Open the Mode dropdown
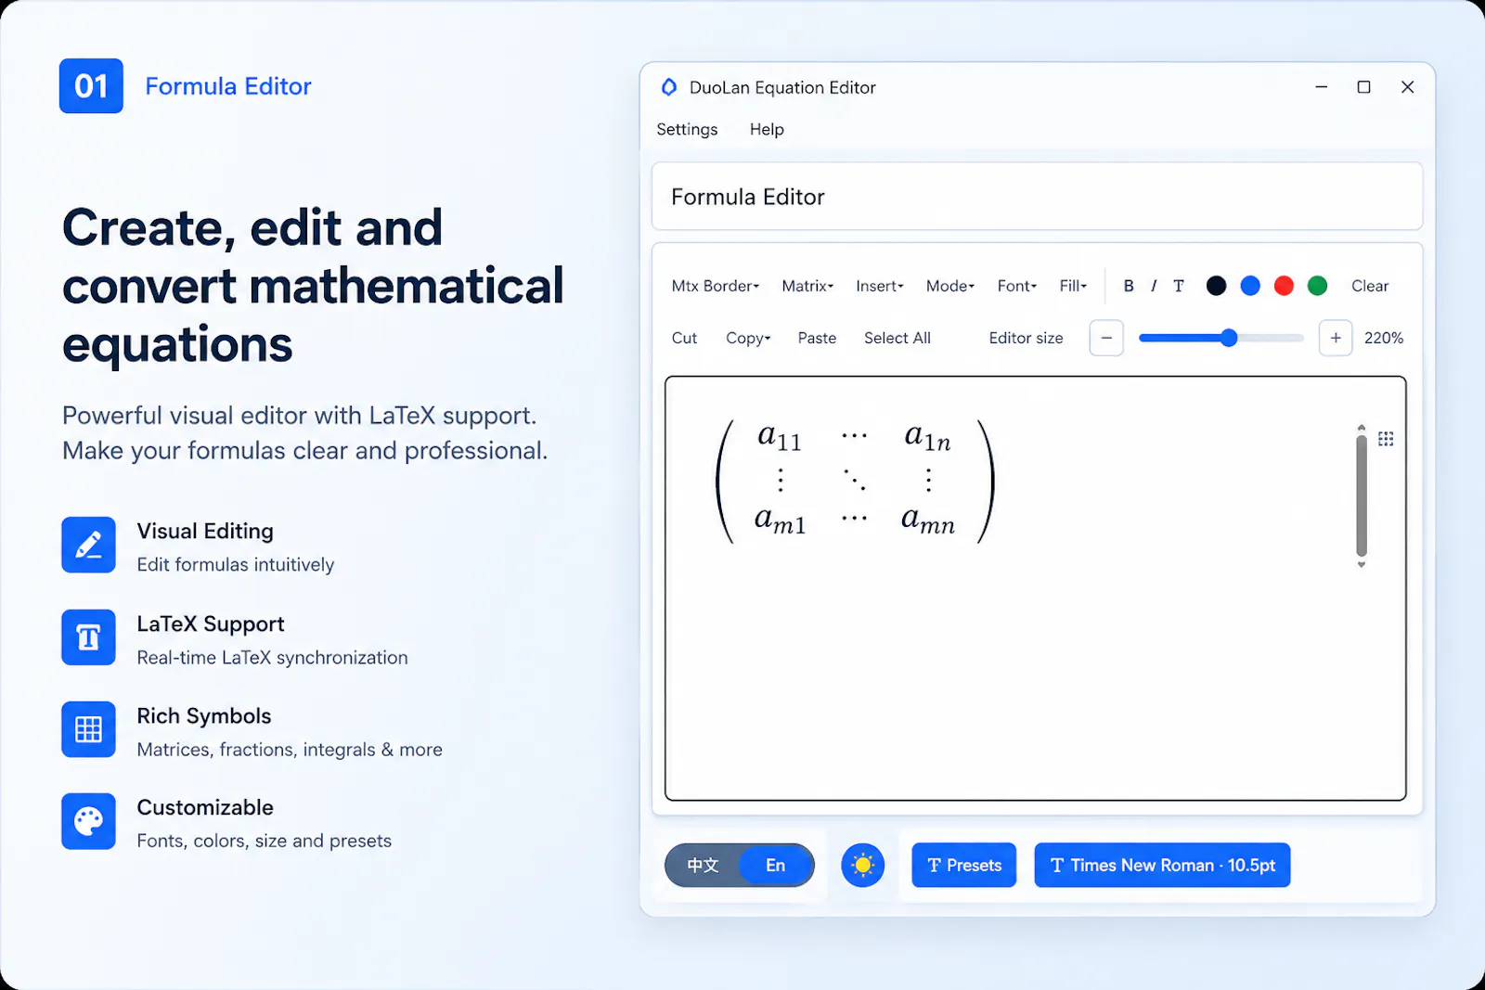This screenshot has height=990, width=1485. pos(950,286)
